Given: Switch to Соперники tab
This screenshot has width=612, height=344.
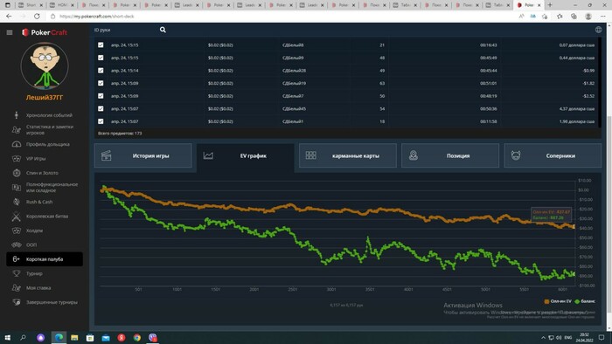Looking at the screenshot, I should tap(553, 155).
